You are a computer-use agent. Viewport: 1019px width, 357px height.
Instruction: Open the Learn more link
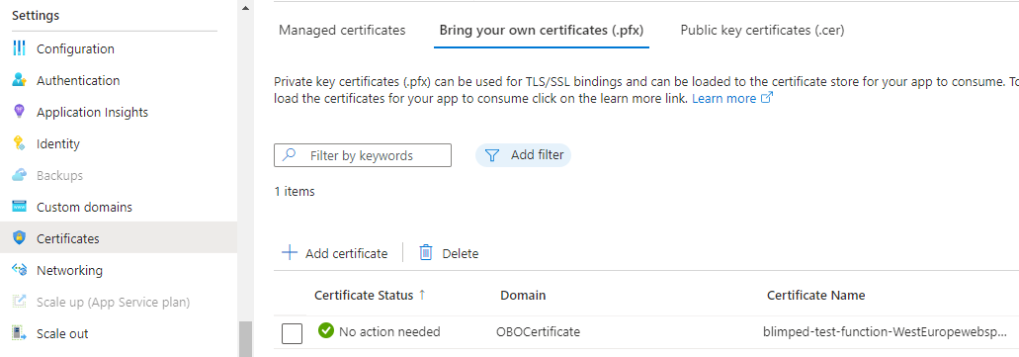723,99
